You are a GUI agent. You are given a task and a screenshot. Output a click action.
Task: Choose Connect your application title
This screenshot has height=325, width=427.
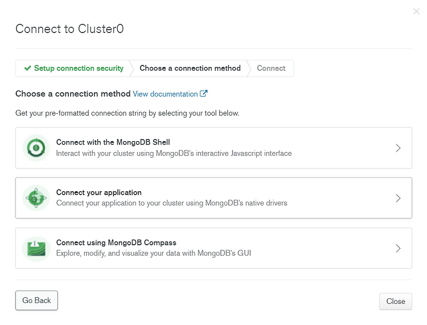pos(99,192)
